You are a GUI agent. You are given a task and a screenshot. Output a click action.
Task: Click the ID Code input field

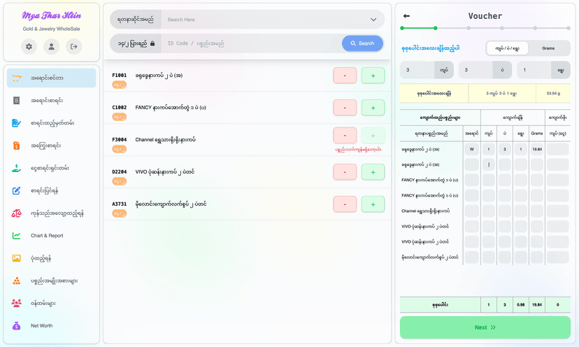[x=251, y=43]
